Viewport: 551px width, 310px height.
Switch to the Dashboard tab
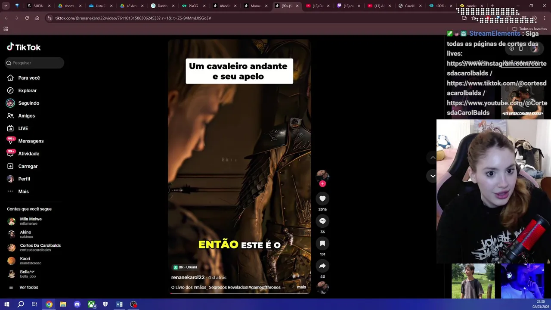[163, 6]
